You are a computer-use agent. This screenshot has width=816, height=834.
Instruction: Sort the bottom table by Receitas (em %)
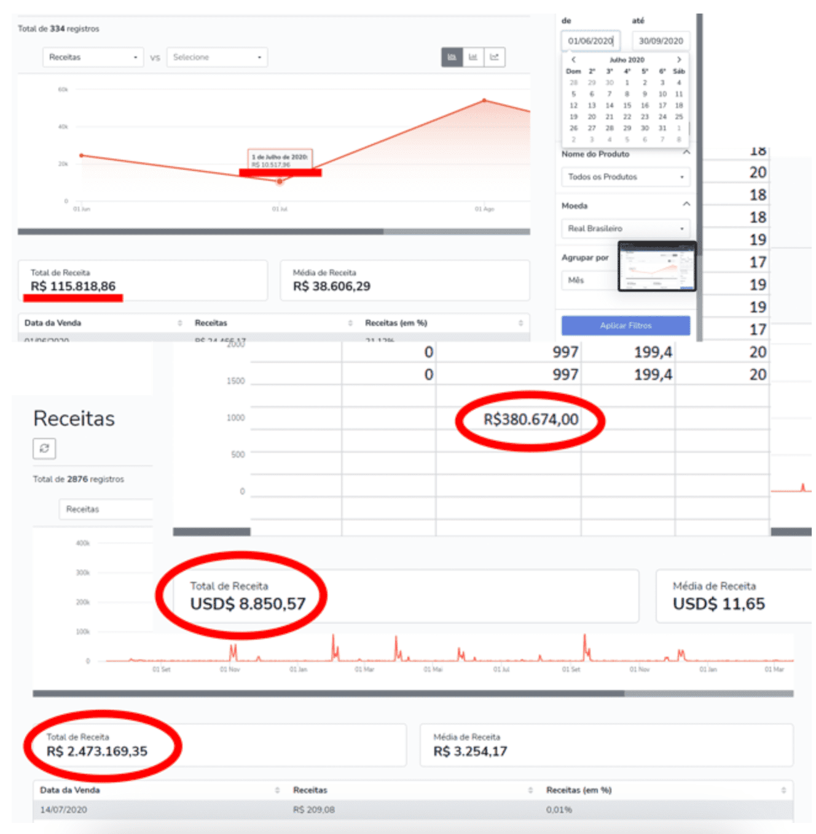(x=783, y=790)
